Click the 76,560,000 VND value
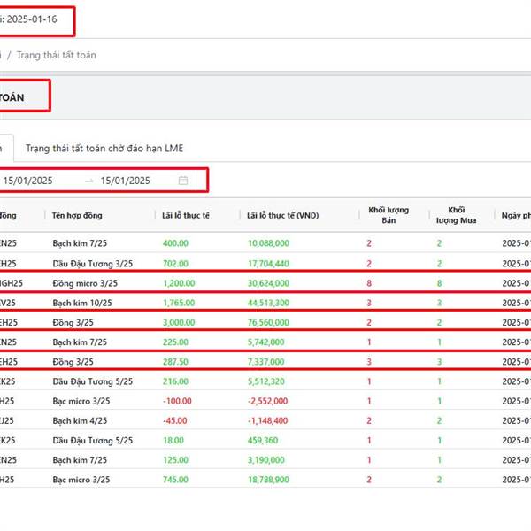 point(268,322)
